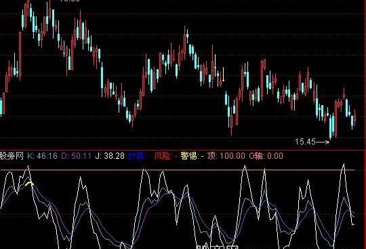Click the 15.45 low price annotation
Image resolution: width=366 pixels, height=249 pixels.
click(305, 142)
